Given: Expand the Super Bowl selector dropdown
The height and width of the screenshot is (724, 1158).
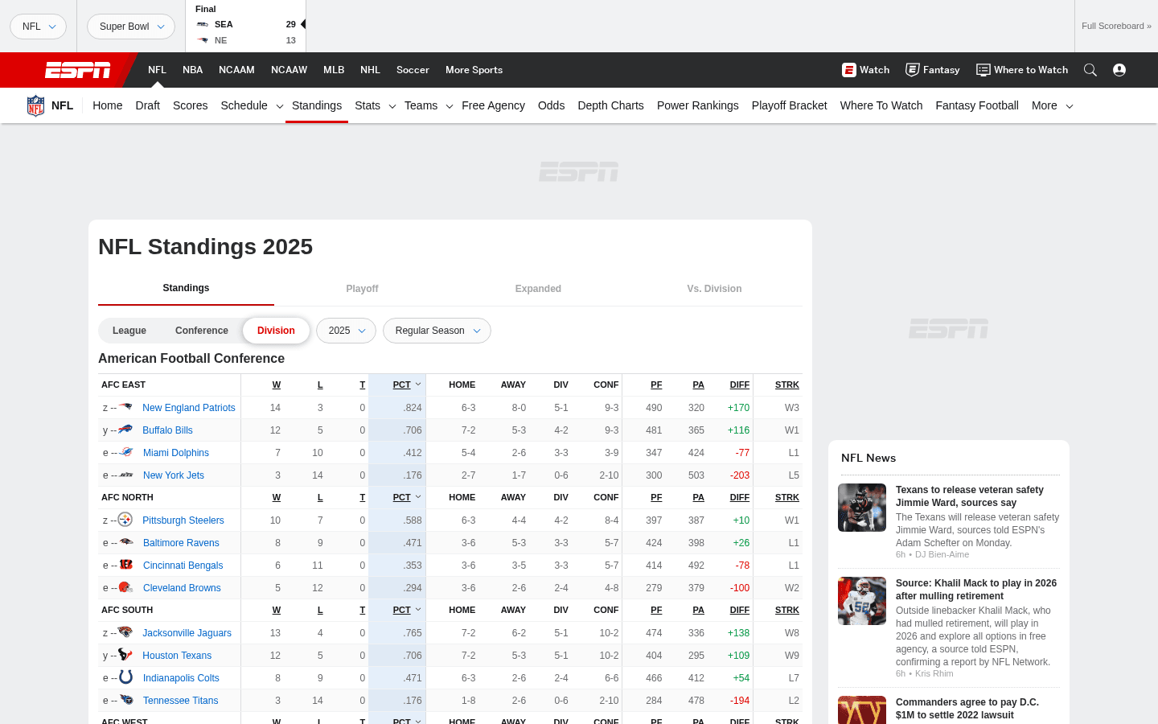Looking at the screenshot, I should click(131, 26).
